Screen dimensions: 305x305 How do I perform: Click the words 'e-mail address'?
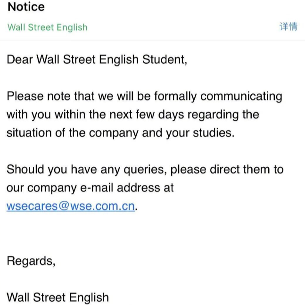click(x=119, y=188)
